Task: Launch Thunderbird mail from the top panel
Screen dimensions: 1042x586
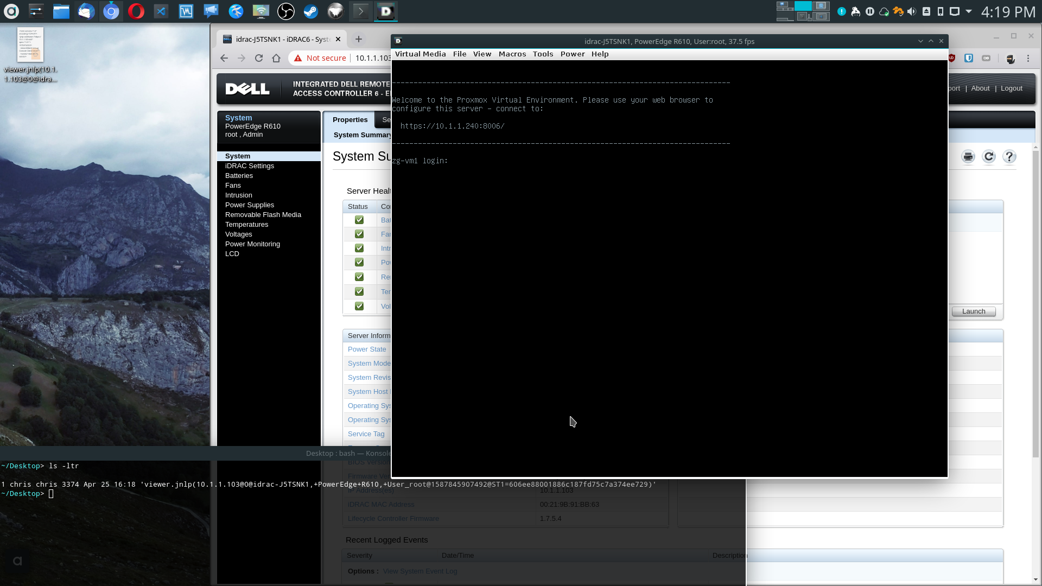Action: click(86, 11)
